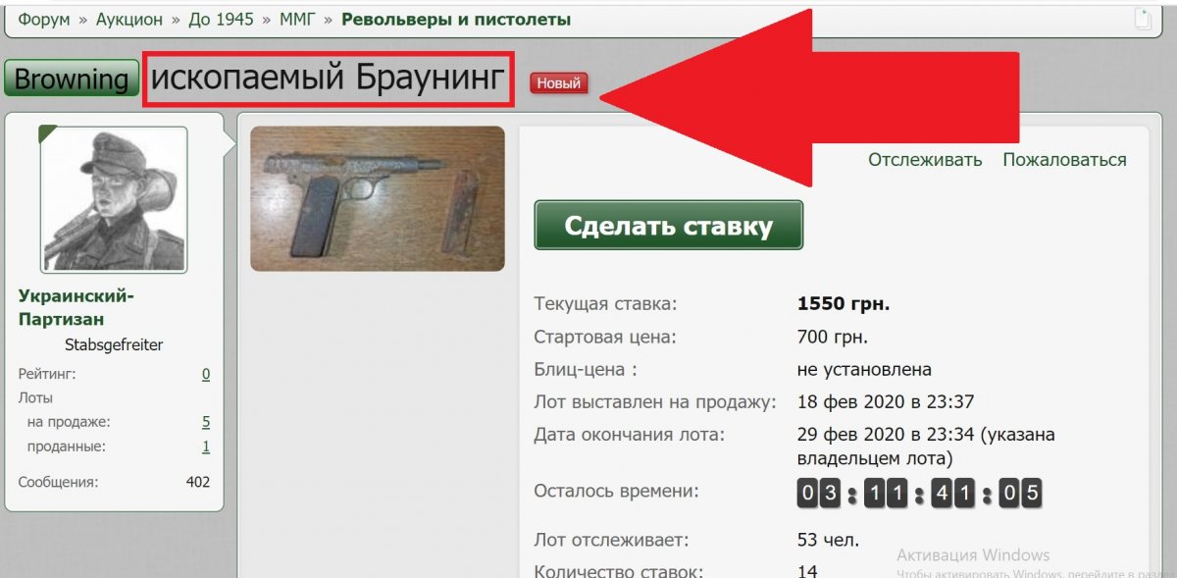View seller's 1 sold lot
The height and width of the screenshot is (578, 1177).
click(206, 447)
